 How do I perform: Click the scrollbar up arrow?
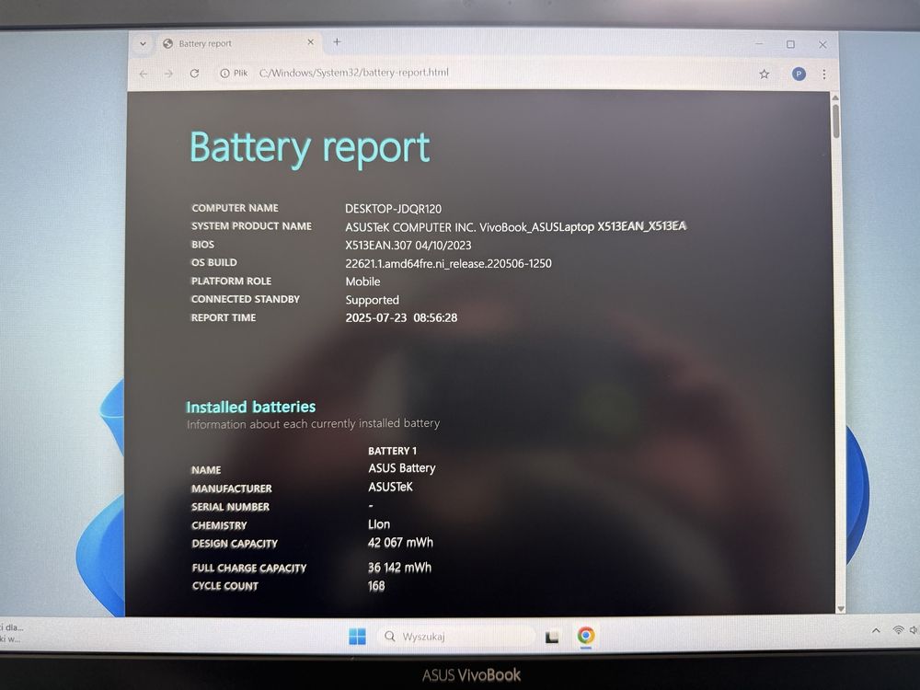click(835, 98)
